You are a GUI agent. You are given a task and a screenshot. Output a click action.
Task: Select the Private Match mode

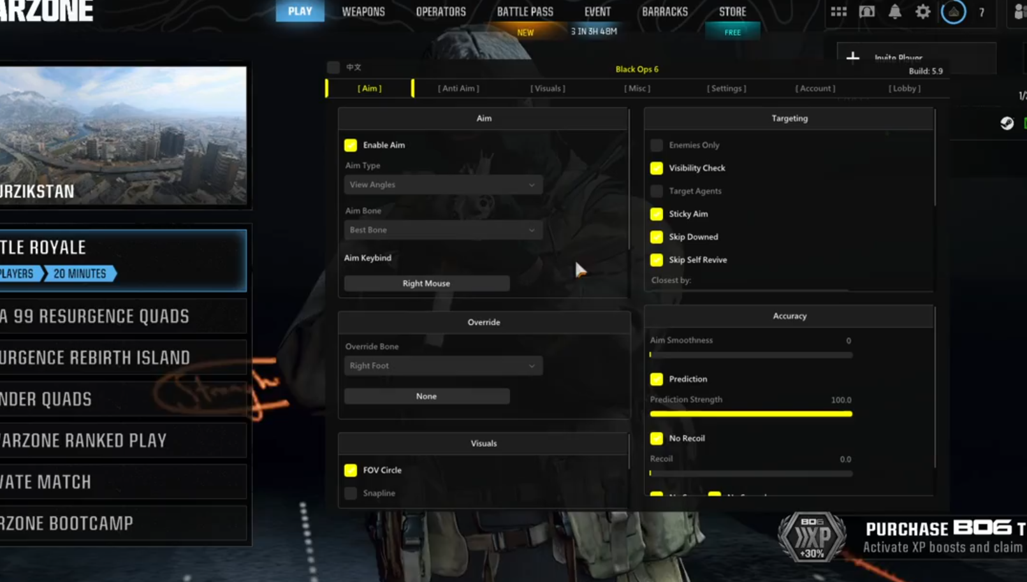(x=122, y=483)
